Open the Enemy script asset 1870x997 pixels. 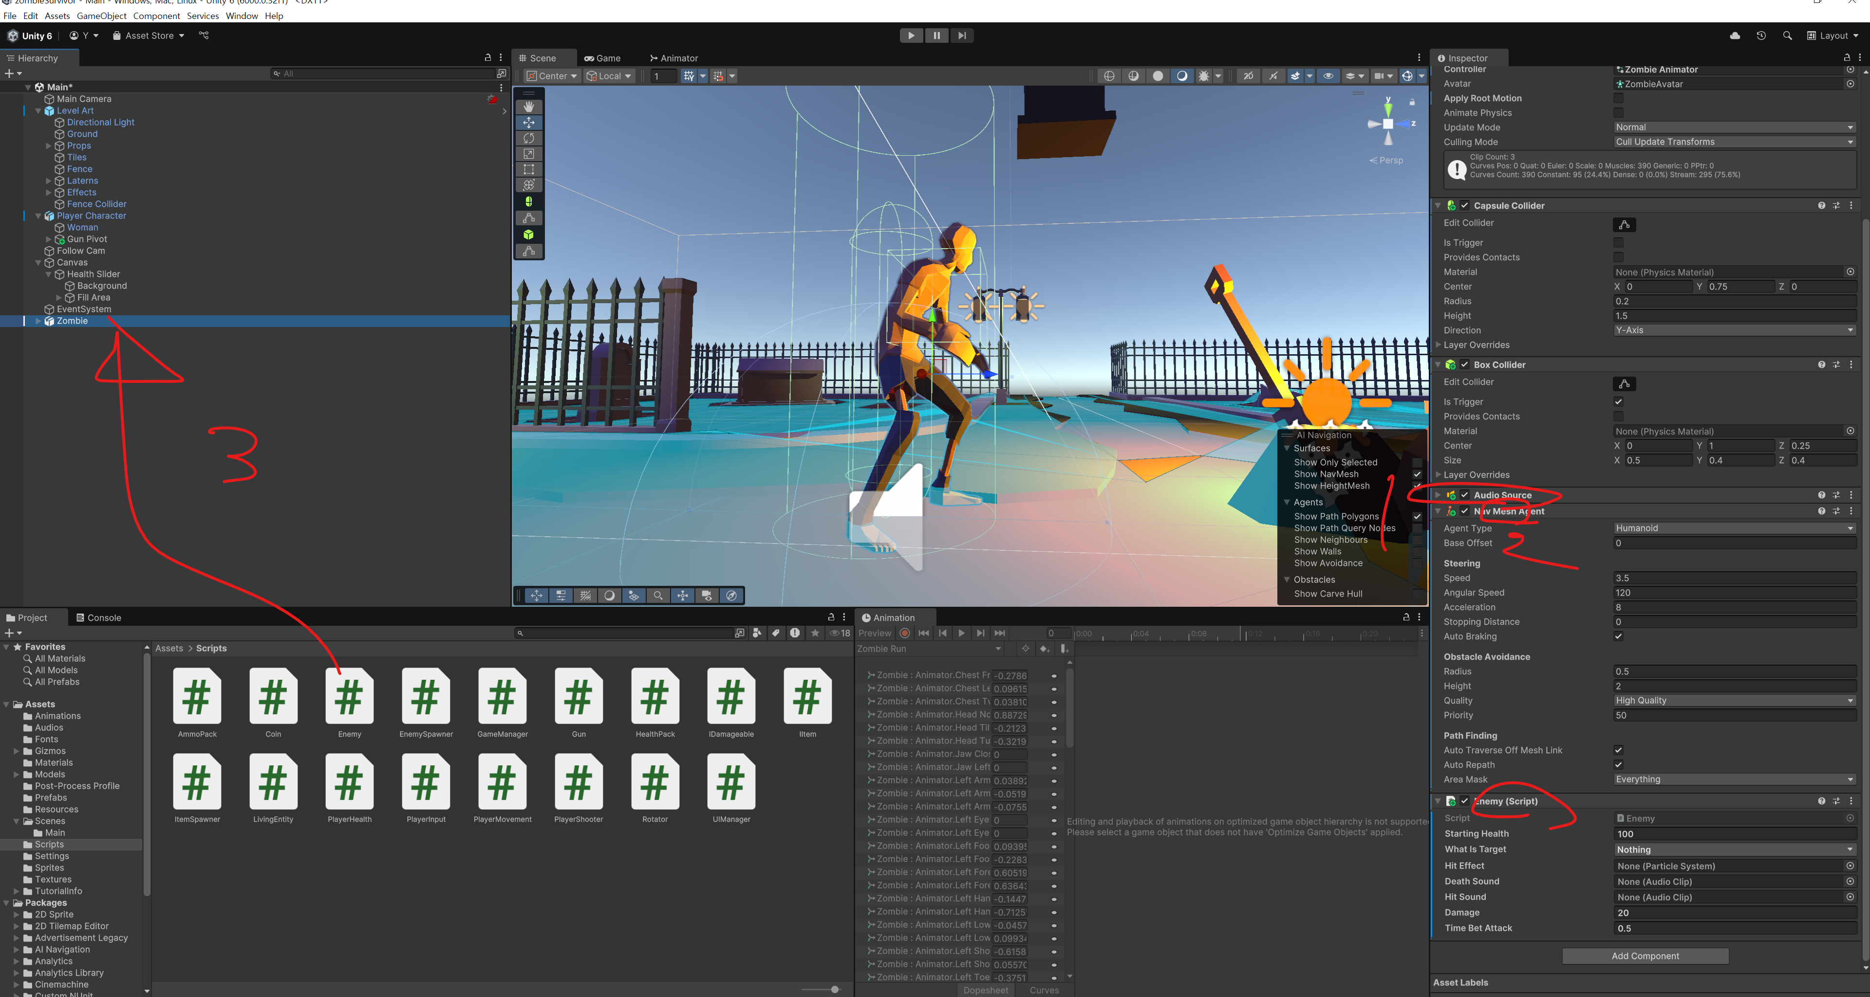349,697
